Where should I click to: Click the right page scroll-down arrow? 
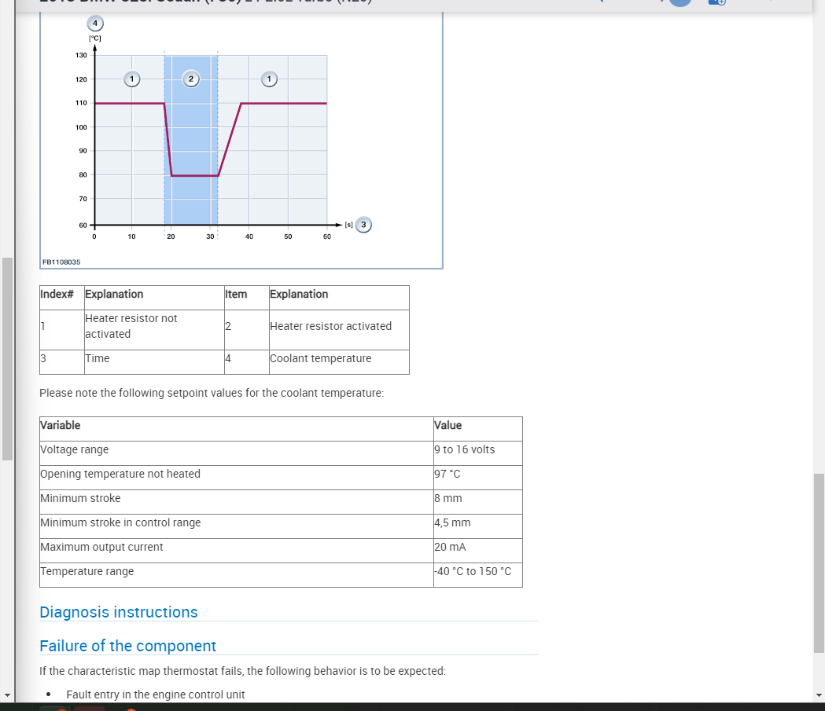(x=819, y=695)
